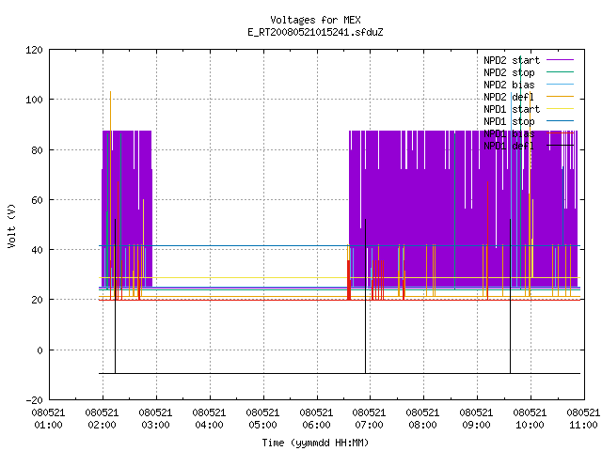Click the y-axis tick label '60'

(x=38, y=200)
